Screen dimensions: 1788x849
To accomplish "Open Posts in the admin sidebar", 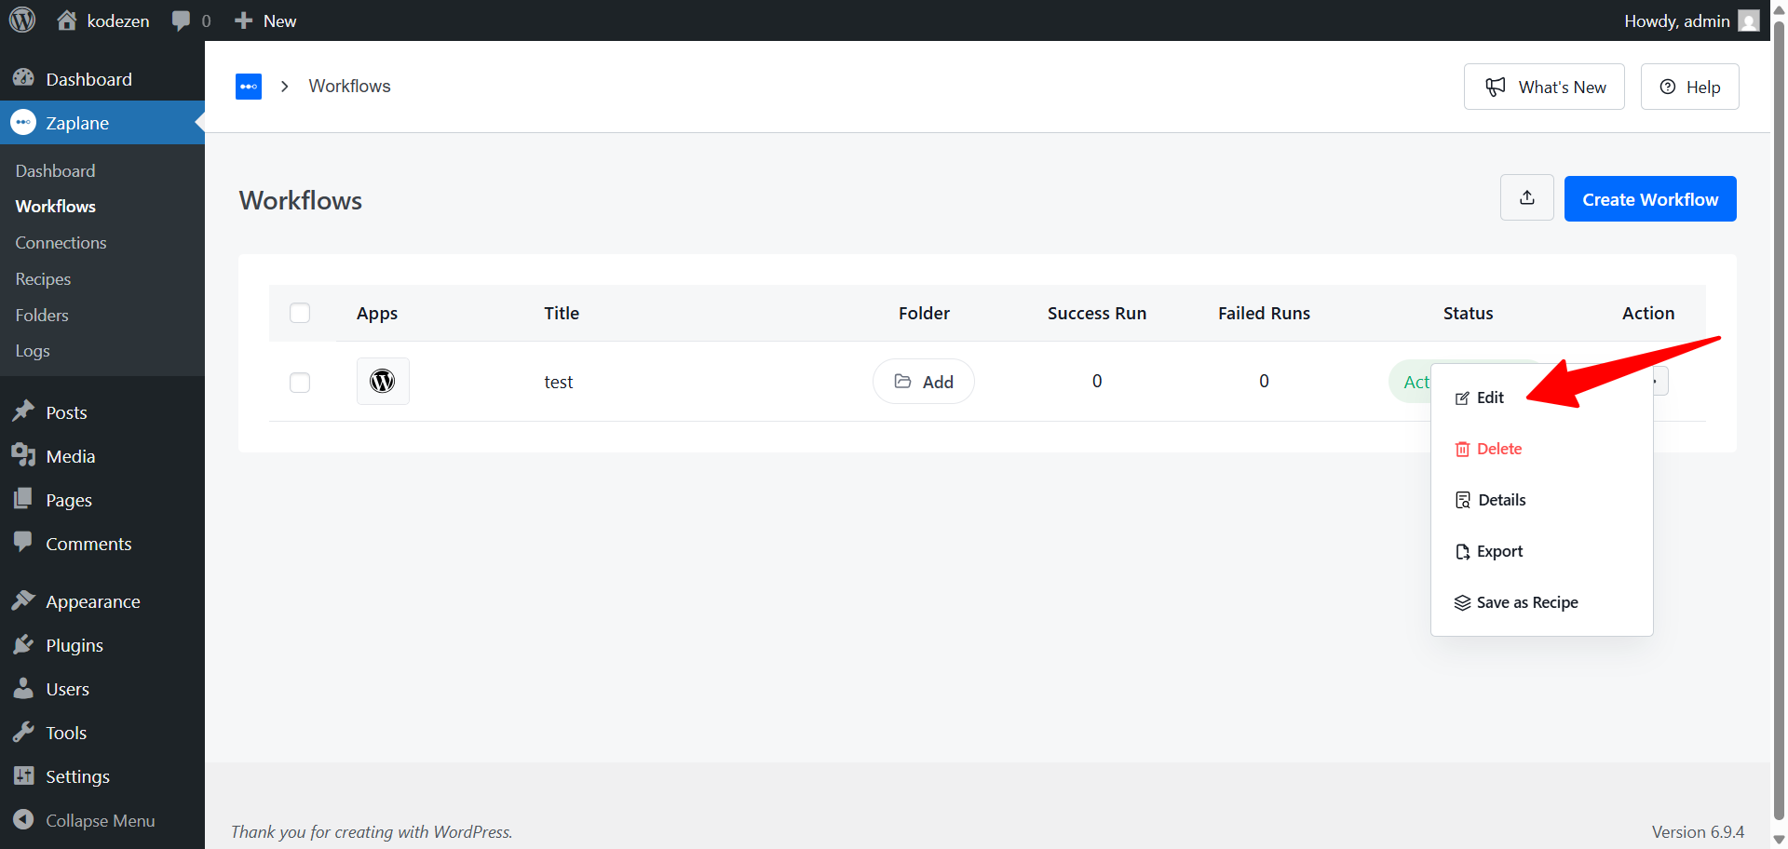I will pyautogui.click(x=102, y=412).
